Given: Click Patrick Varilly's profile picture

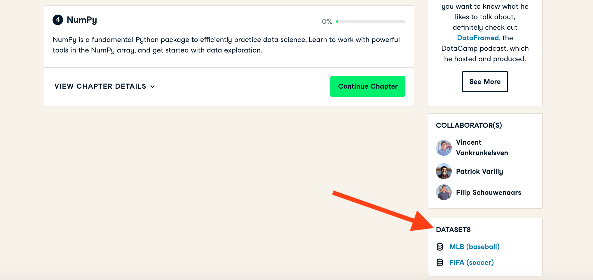Looking at the screenshot, I should 444,171.
